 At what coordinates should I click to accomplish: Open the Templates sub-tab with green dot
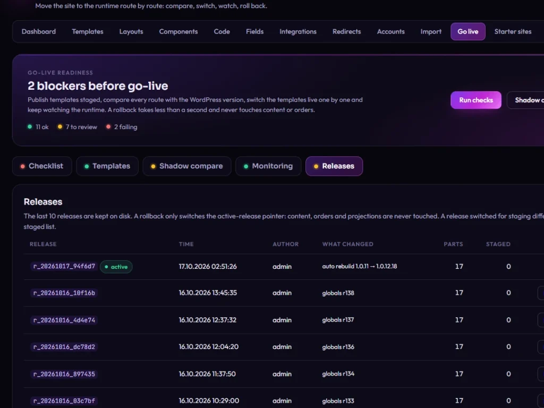(107, 166)
